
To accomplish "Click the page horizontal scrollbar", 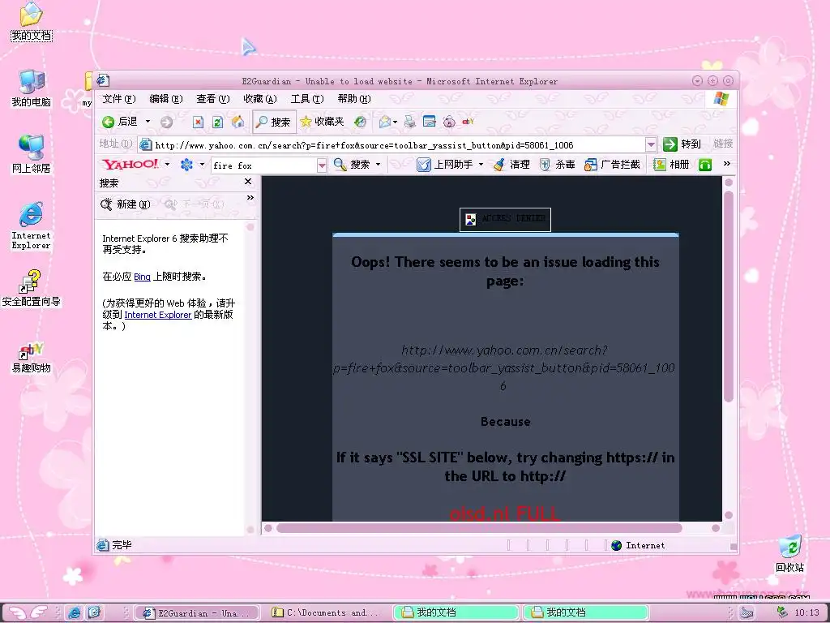I will [479, 528].
